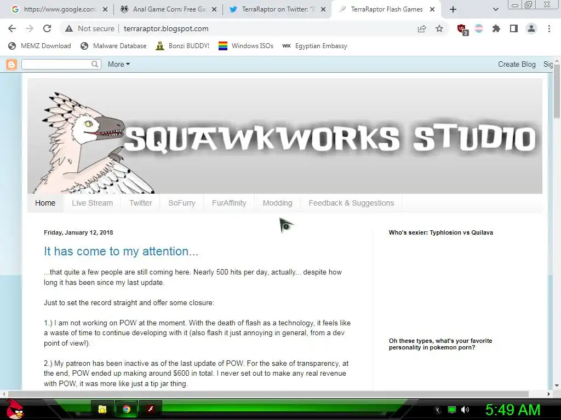Expand the Blogger More dropdown
This screenshot has width=561, height=420.
[x=119, y=65]
